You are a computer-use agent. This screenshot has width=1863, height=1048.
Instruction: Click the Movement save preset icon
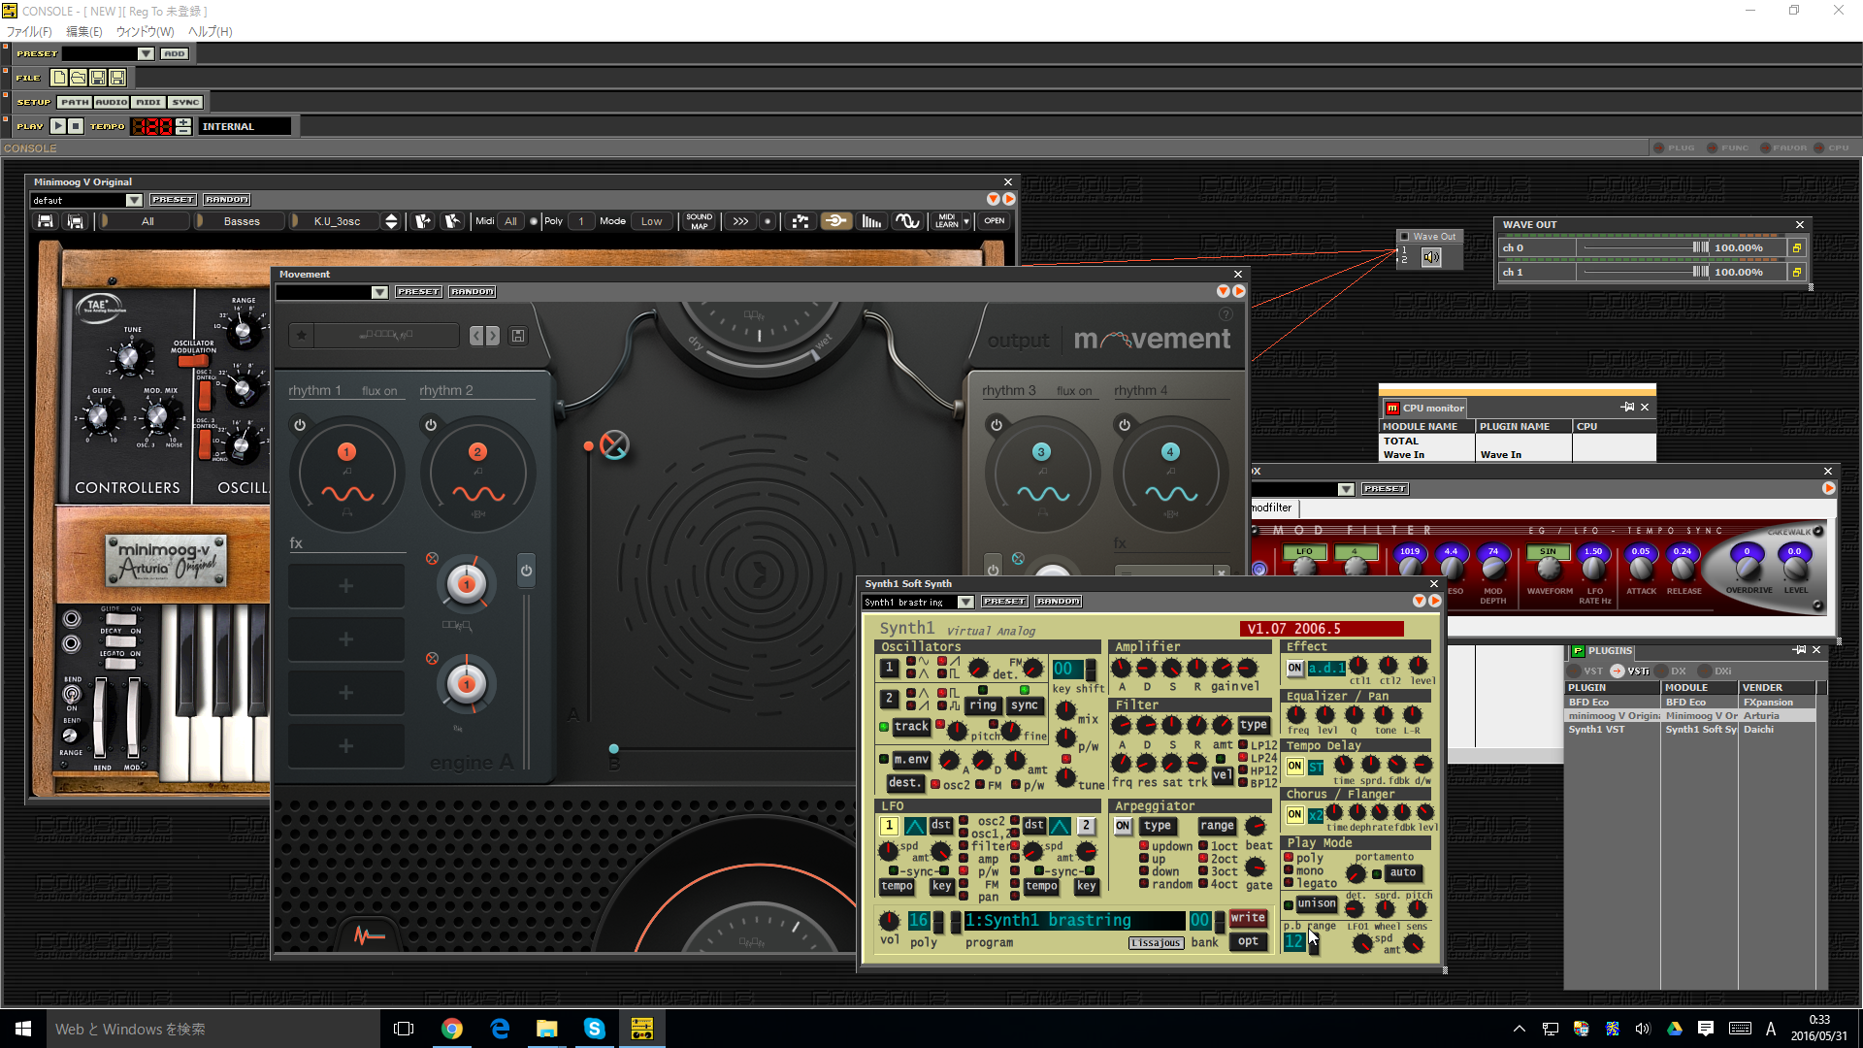tap(518, 336)
